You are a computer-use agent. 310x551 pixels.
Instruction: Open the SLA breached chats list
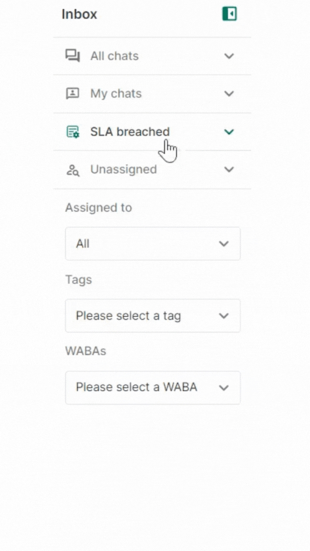pyautogui.click(x=130, y=132)
